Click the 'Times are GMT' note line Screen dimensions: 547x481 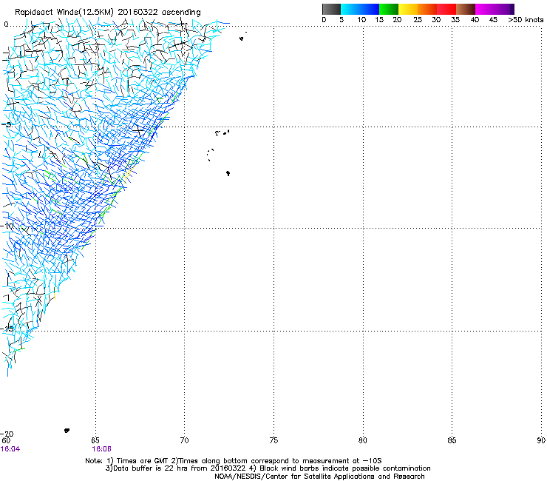point(234,461)
